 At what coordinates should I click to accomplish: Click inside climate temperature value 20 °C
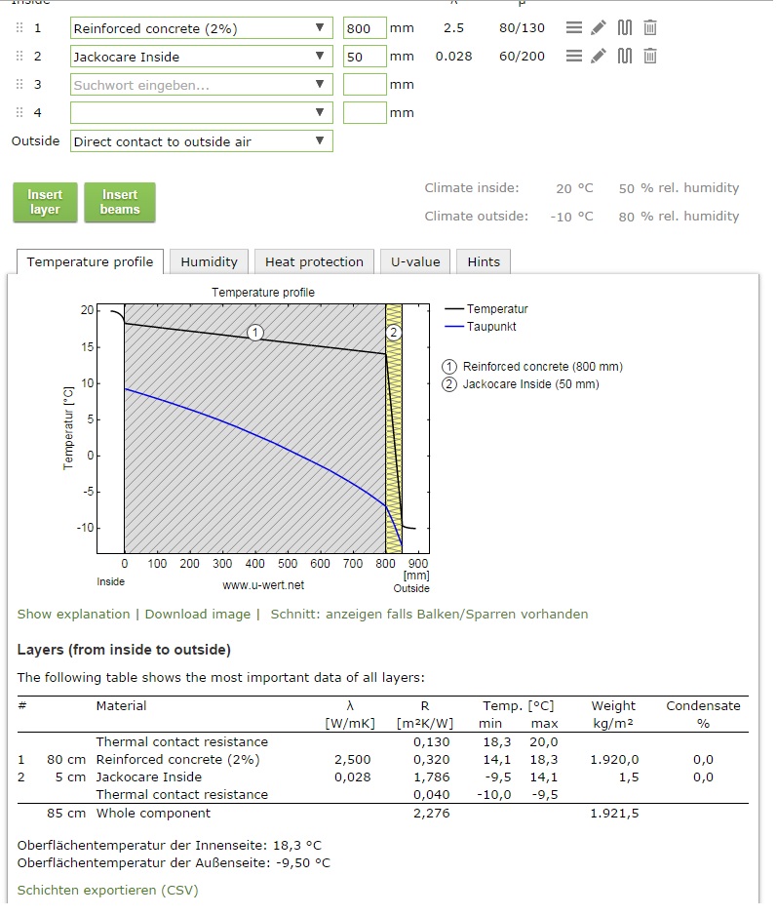coord(574,188)
